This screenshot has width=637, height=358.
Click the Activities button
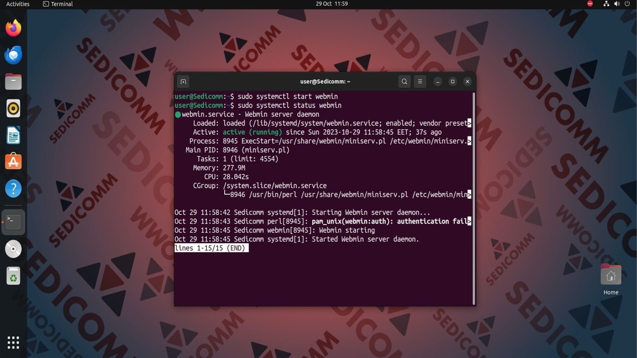[x=18, y=4]
